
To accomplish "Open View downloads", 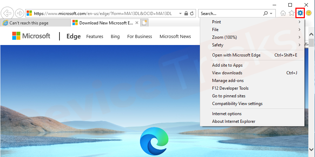I will tap(252, 73).
